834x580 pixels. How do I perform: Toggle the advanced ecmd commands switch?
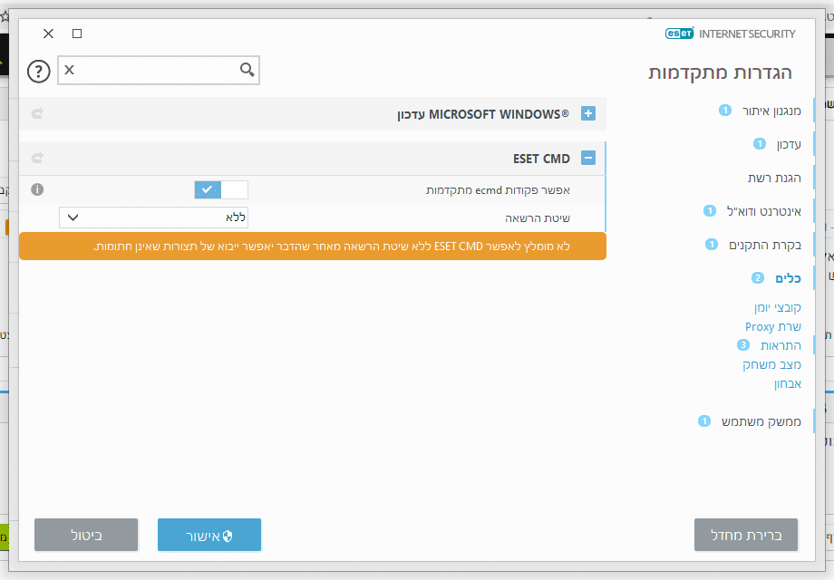(x=220, y=189)
